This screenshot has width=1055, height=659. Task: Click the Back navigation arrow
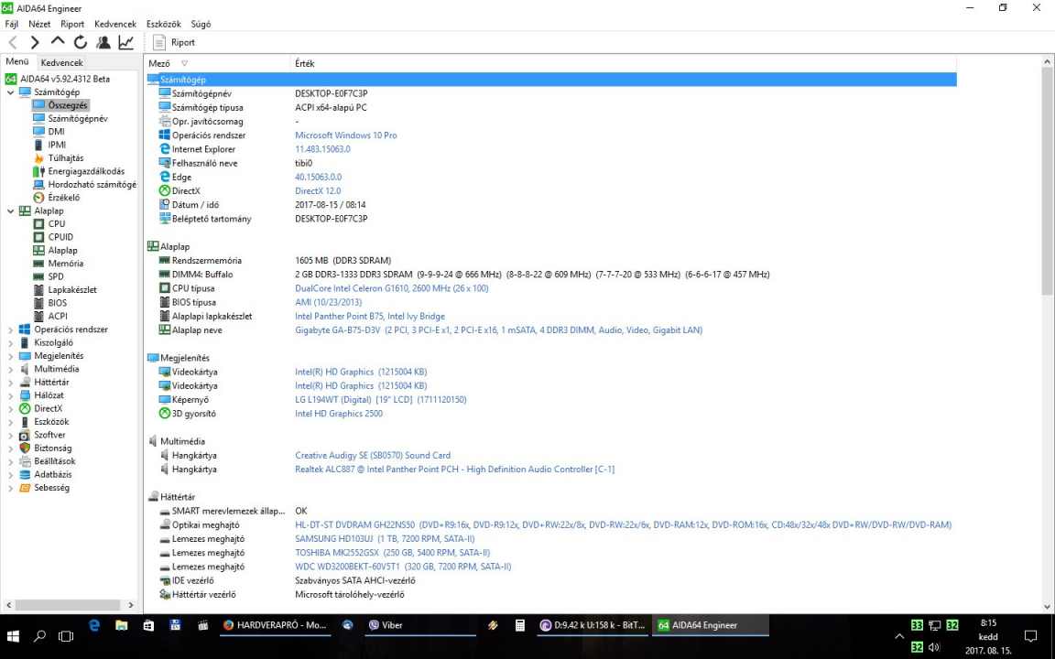[x=13, y=42]
